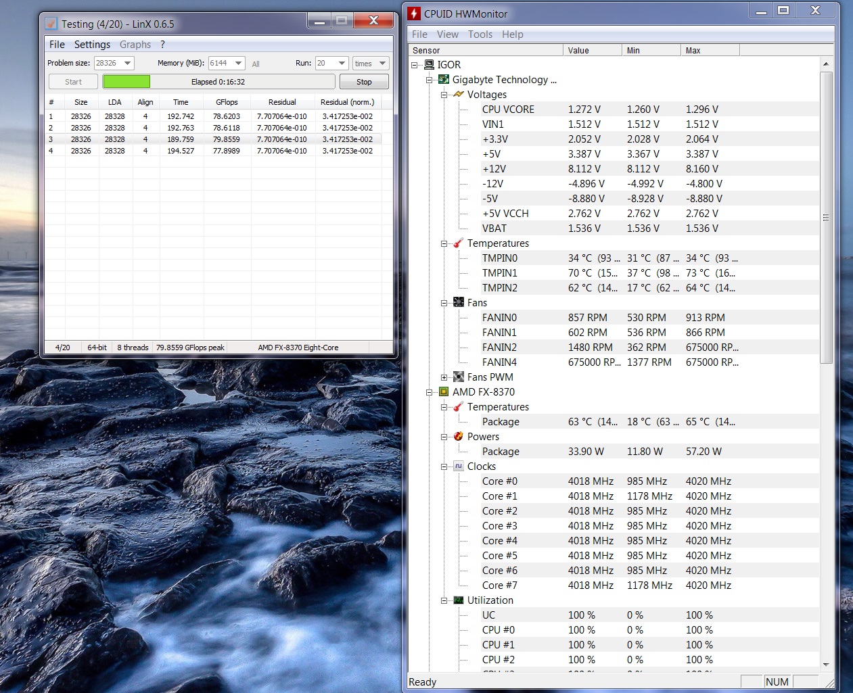Open HWMonitor Help menu
This screenshot has width=853, height=693.
point(513,34)
